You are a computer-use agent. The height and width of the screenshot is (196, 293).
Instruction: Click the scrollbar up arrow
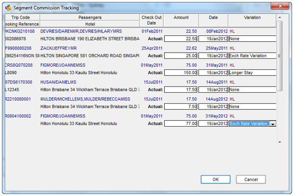(x=280, y=17)
